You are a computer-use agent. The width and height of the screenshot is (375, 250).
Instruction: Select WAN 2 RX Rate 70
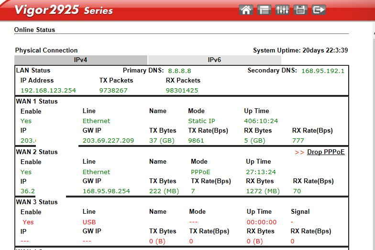(x=297, y=191)
